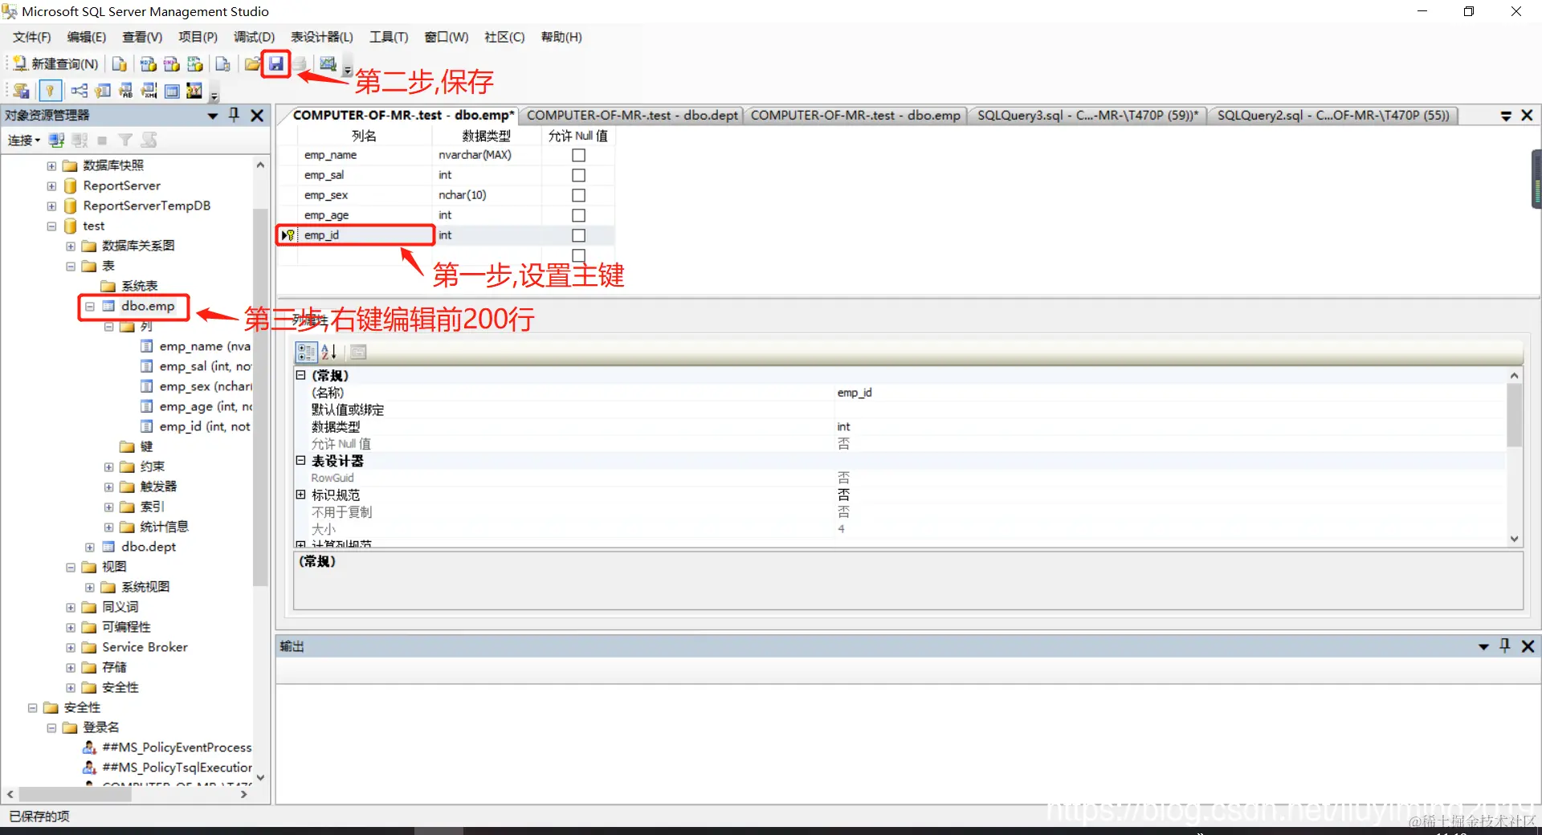
Task: Click the 新建查询 (New Query) toolbar button
Action: 55,63
